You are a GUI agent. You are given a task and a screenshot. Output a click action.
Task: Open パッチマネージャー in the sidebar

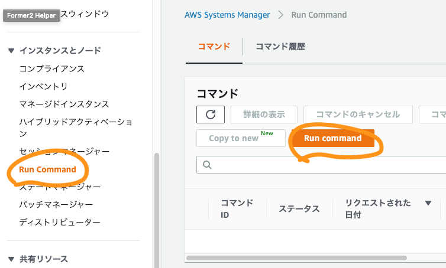(56, 204)
